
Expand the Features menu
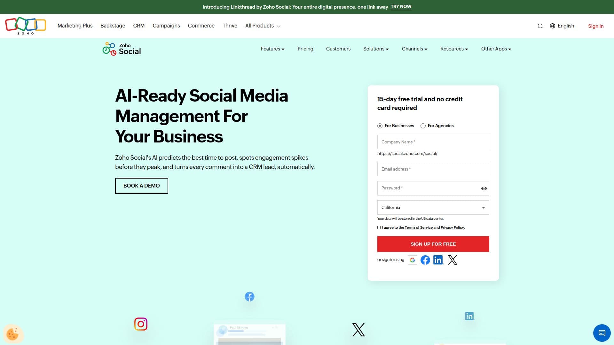click(x=272, y=49)
